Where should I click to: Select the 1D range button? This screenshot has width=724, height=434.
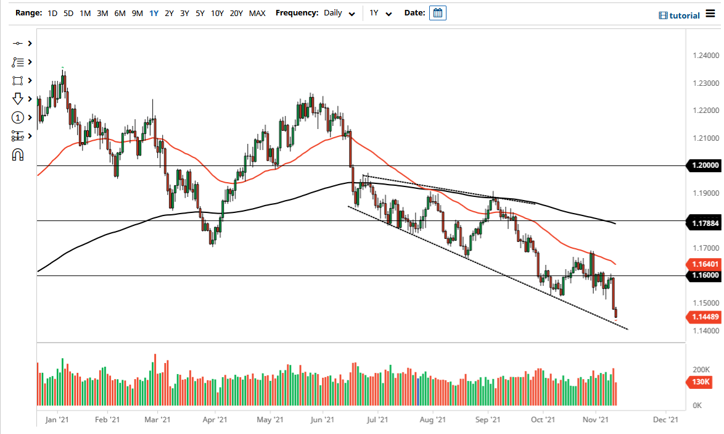52,12
